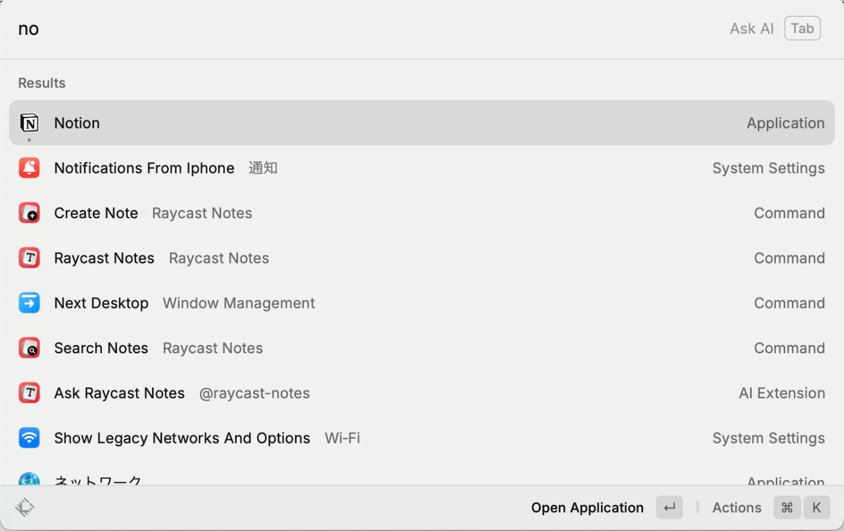Viewport: 844px width, 531px height.
Task: Click the Return key hint button
Action: 669,508
